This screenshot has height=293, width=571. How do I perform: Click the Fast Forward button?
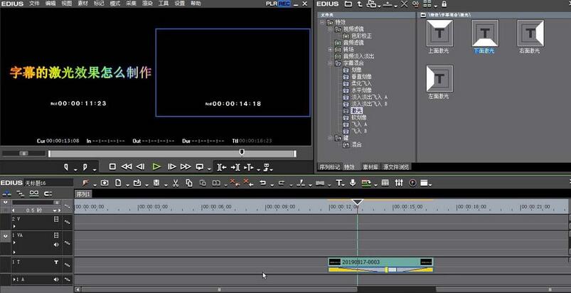(x=186, y=166)
